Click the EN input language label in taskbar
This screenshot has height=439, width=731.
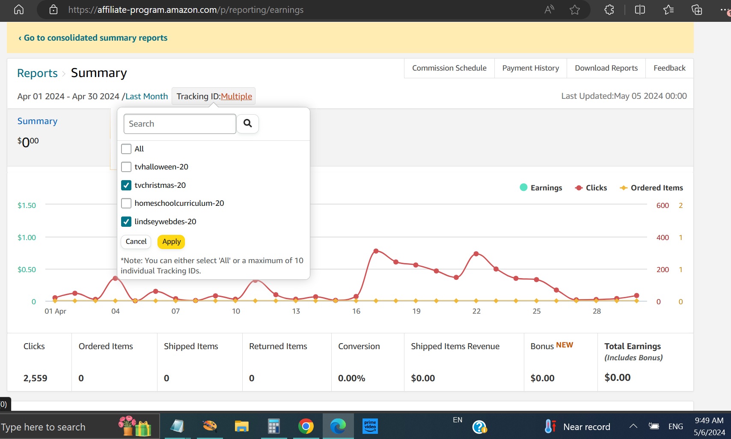click(458, 420)
